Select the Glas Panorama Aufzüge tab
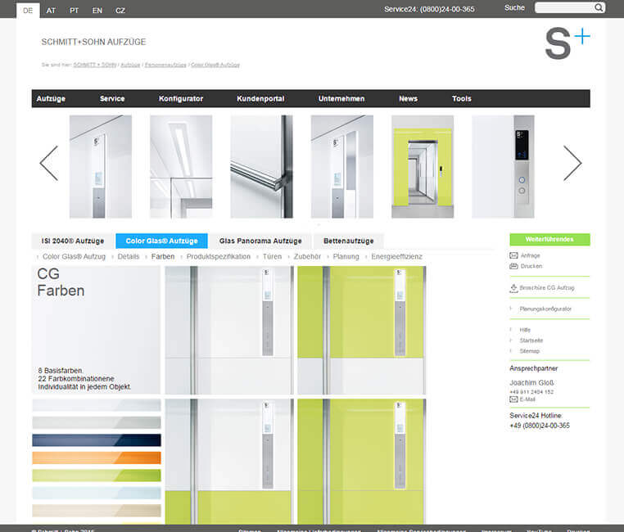Screen dimensions: 624x532 (x=260, y=241)
